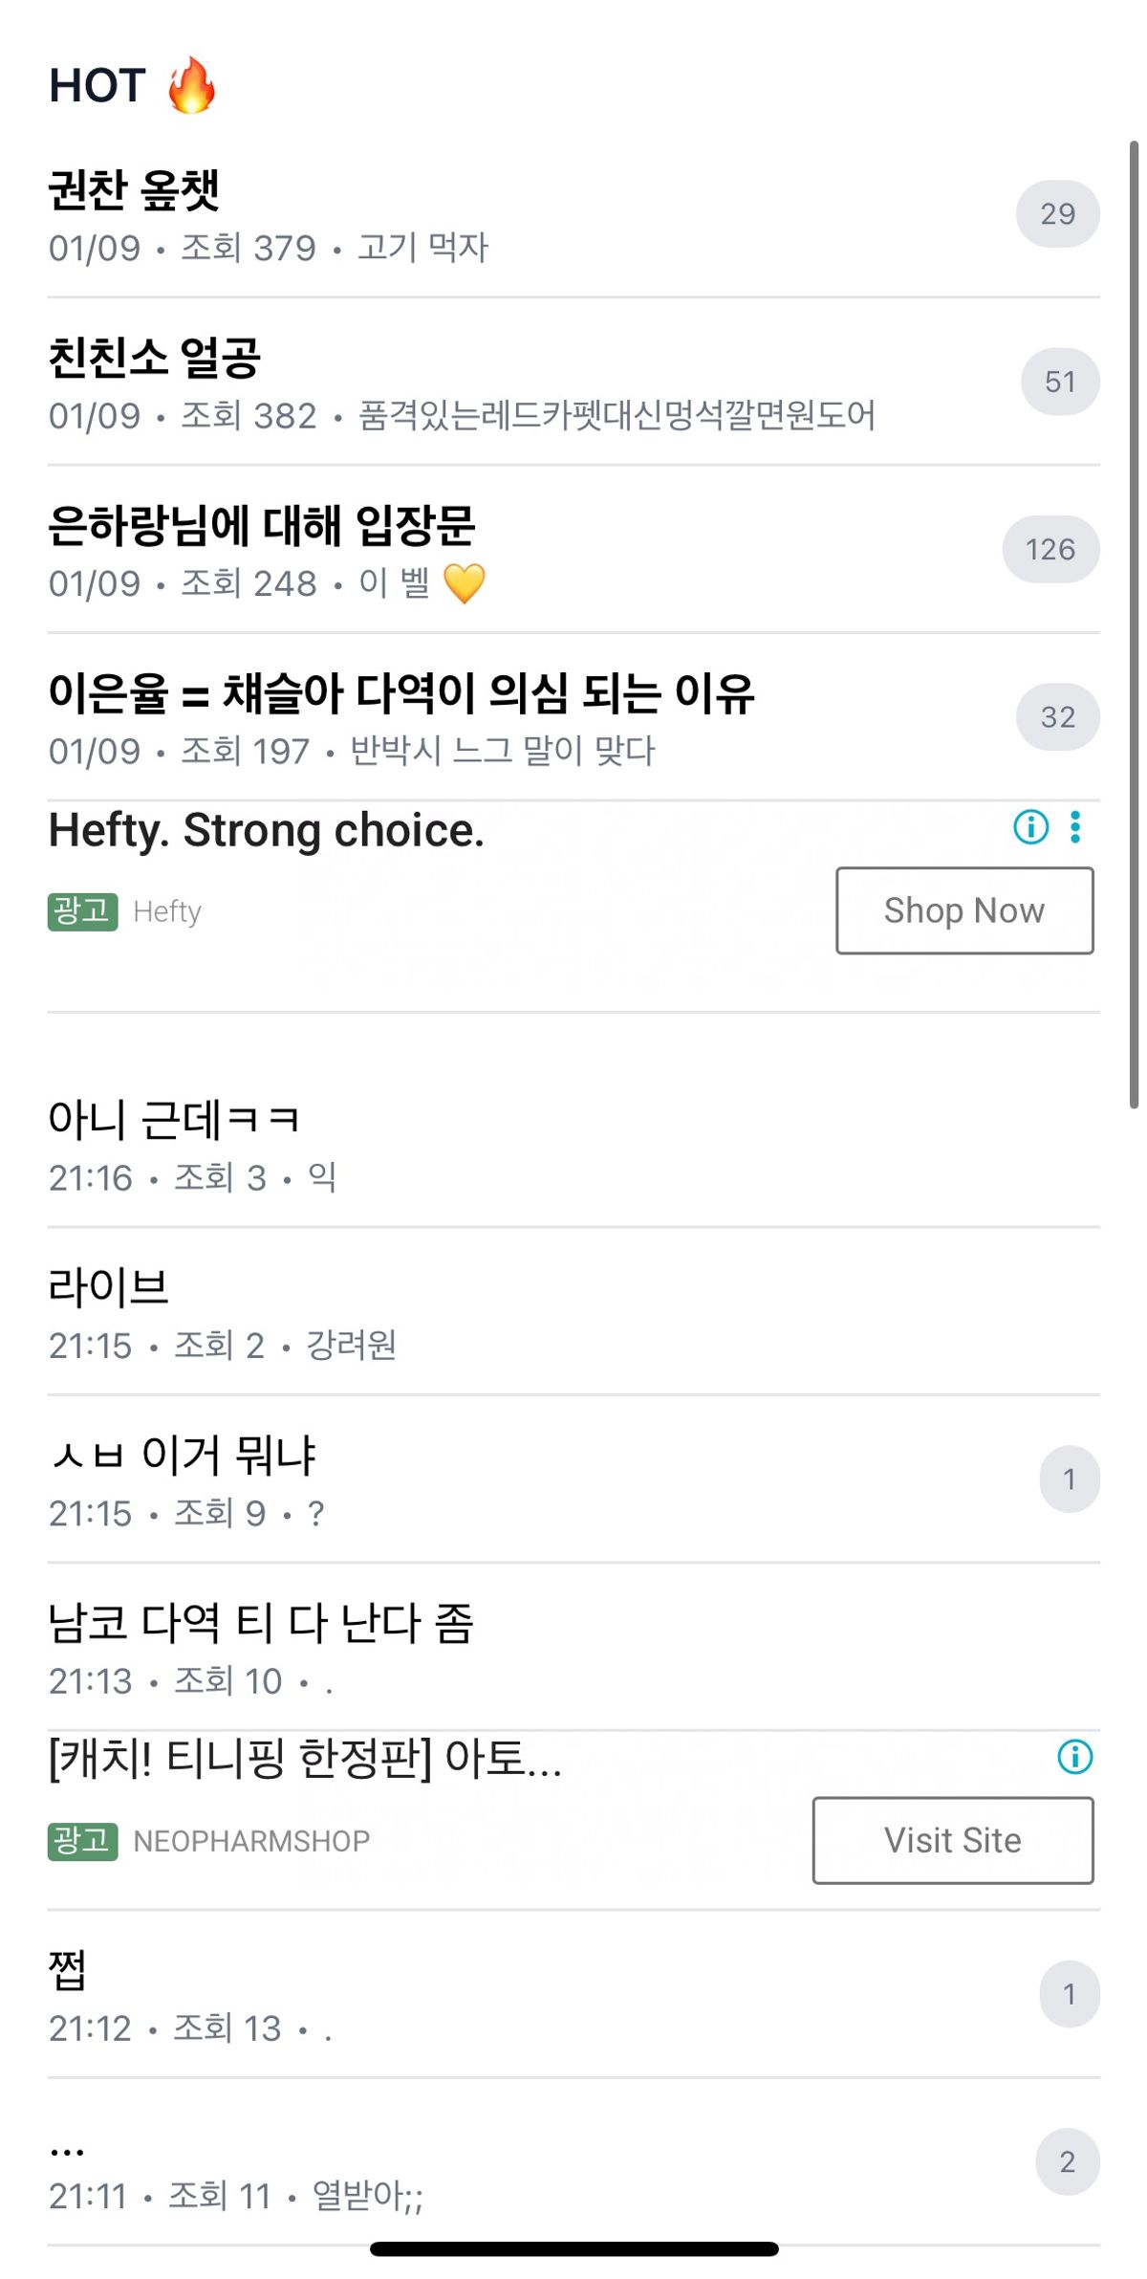This screenshot has height=2279, width=1147.
Task: Click the info icon on Hefty ad
Action: pyautogui.click(x=1030, y=827)
